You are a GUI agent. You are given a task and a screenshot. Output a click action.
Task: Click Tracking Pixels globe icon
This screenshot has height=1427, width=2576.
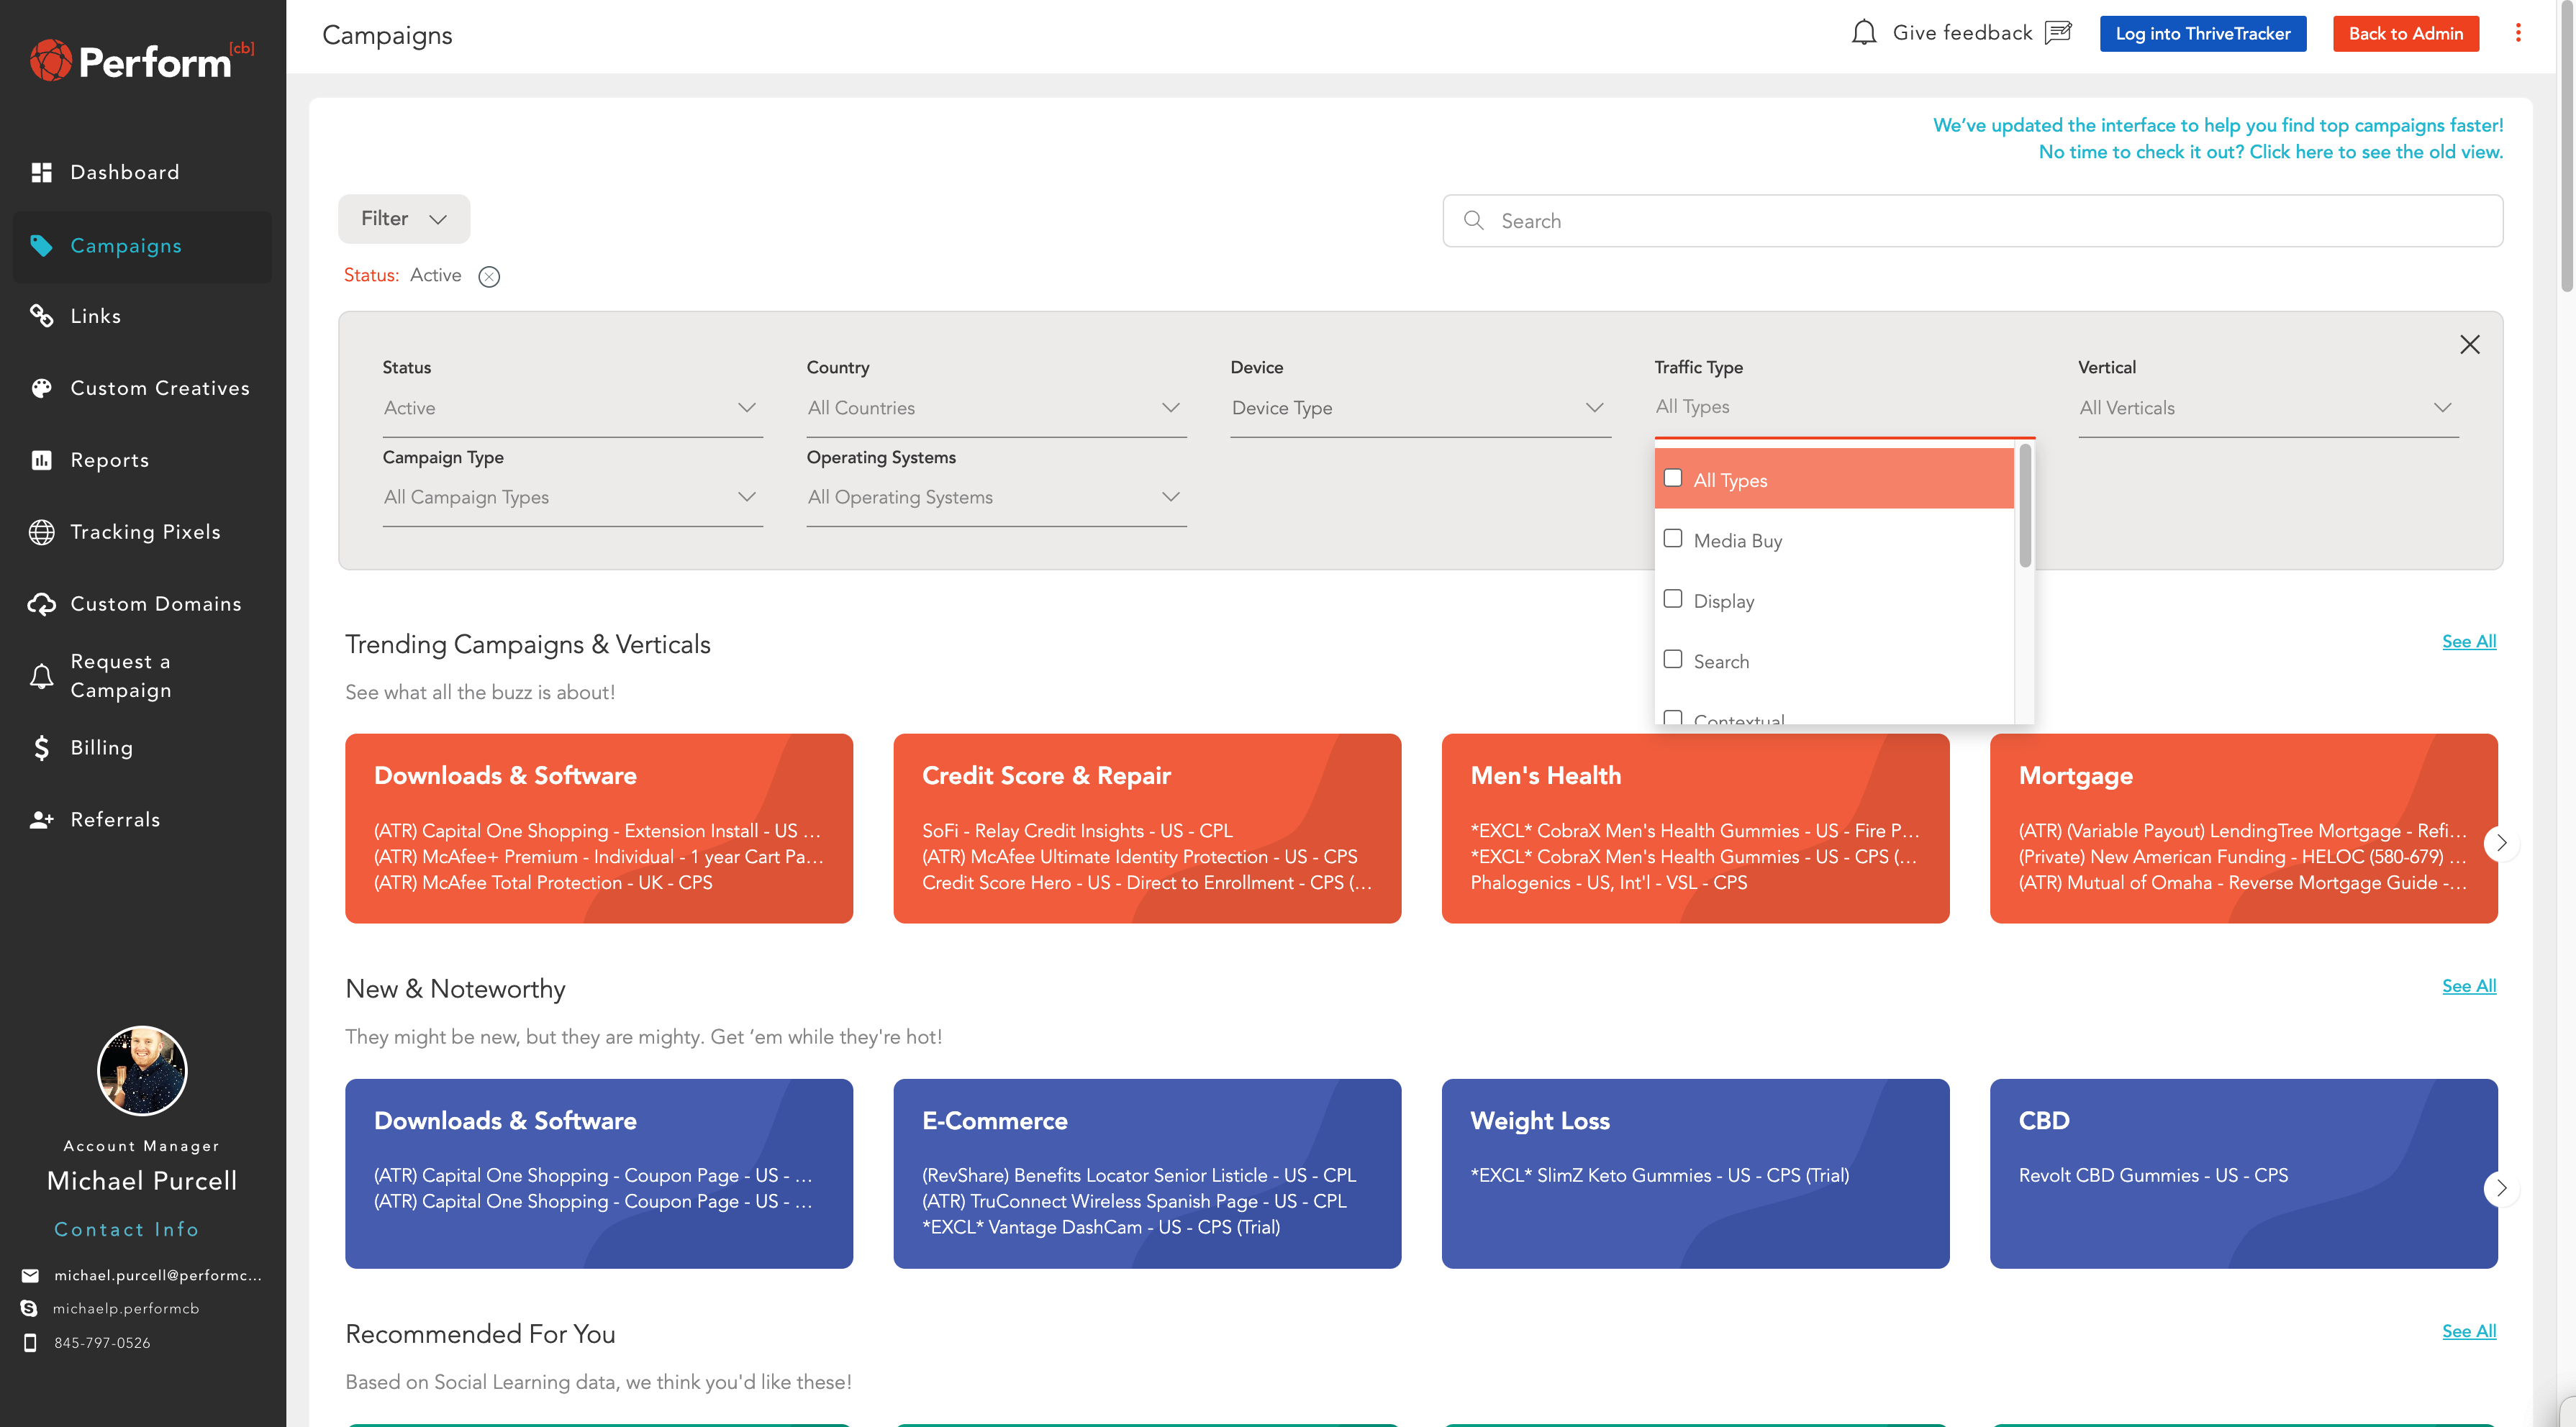(41, 532)
